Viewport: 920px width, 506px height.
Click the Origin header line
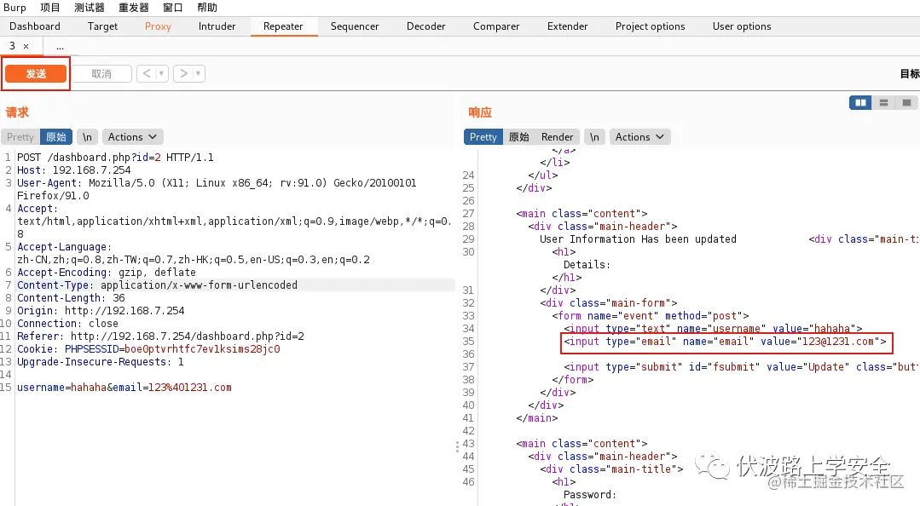click(x=101, y=311)
